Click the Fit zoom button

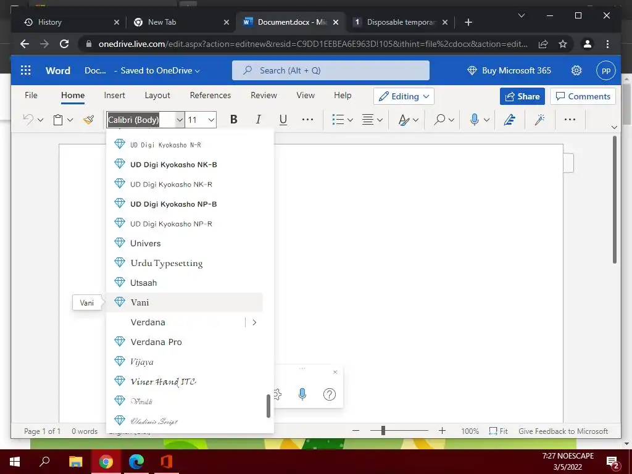pos(498,431)
